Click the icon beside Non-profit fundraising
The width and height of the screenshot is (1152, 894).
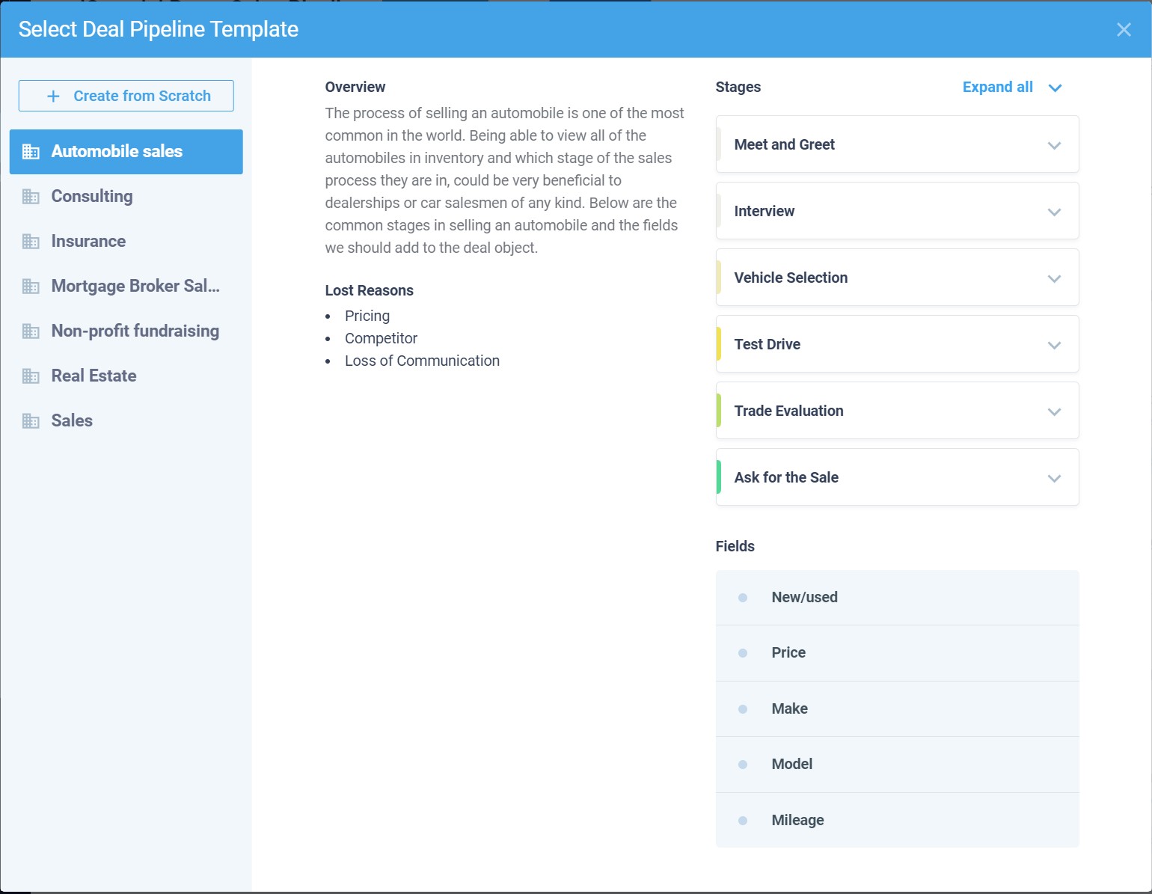click(x=31, y=331)
